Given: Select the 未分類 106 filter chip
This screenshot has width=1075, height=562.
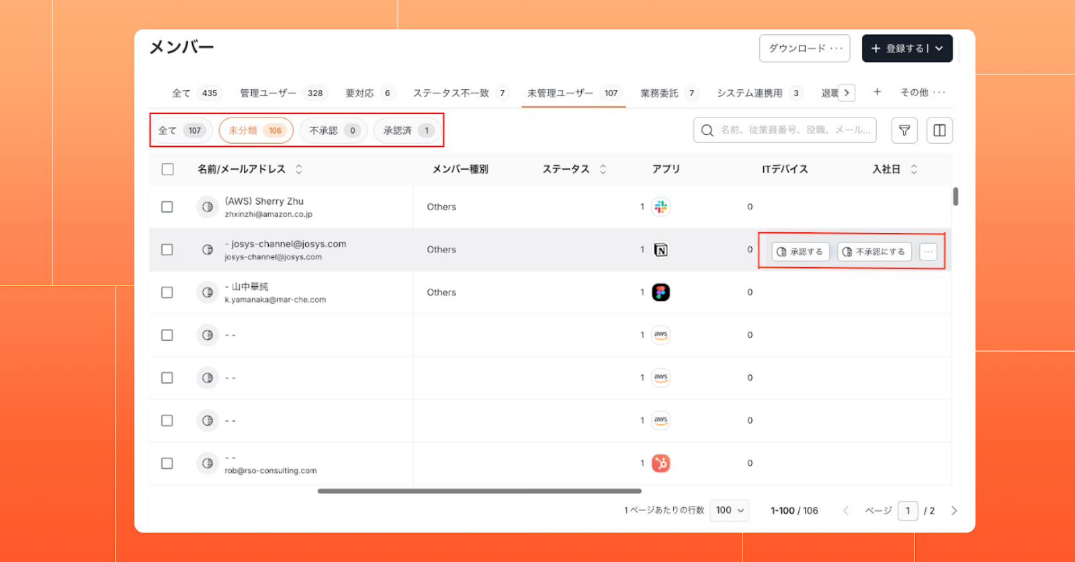Looking at the screenshot, I should (256, 130).
